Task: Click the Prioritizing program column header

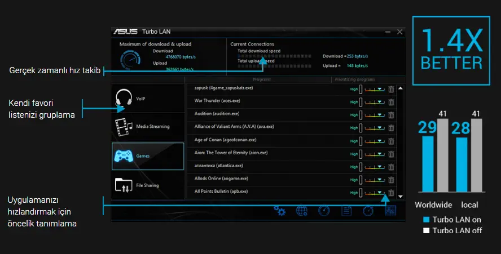Action: click(356, 80)
